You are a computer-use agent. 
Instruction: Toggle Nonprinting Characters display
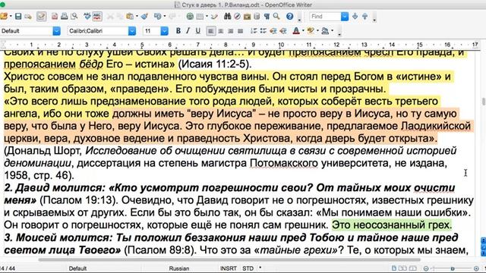267,17
